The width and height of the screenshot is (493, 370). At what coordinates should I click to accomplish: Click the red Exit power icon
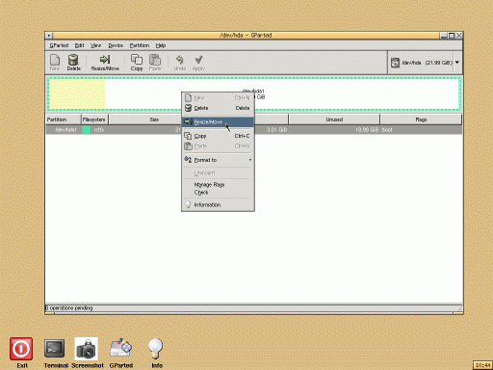click(x=21, y=349)
